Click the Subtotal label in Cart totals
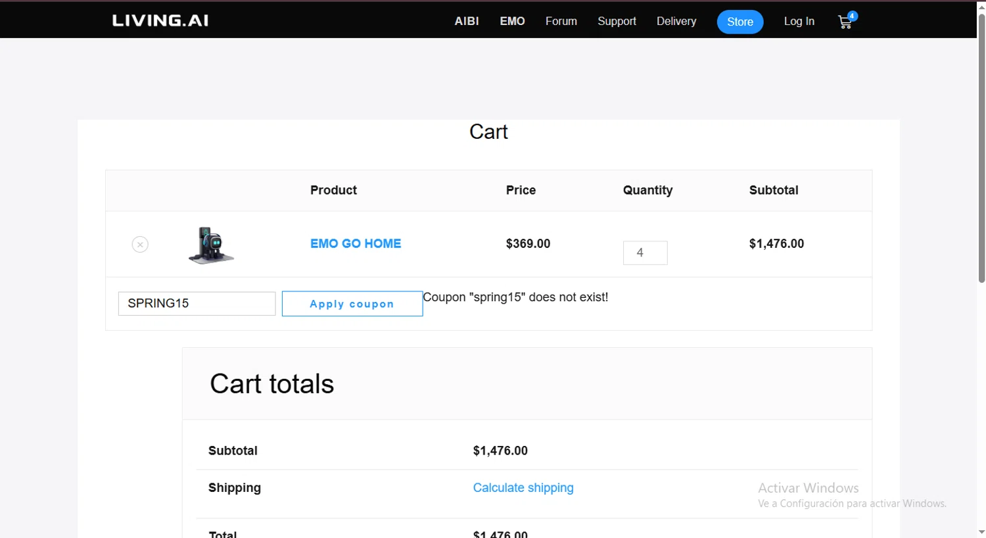Screen dimensions: 986x538 pos(233,451)
